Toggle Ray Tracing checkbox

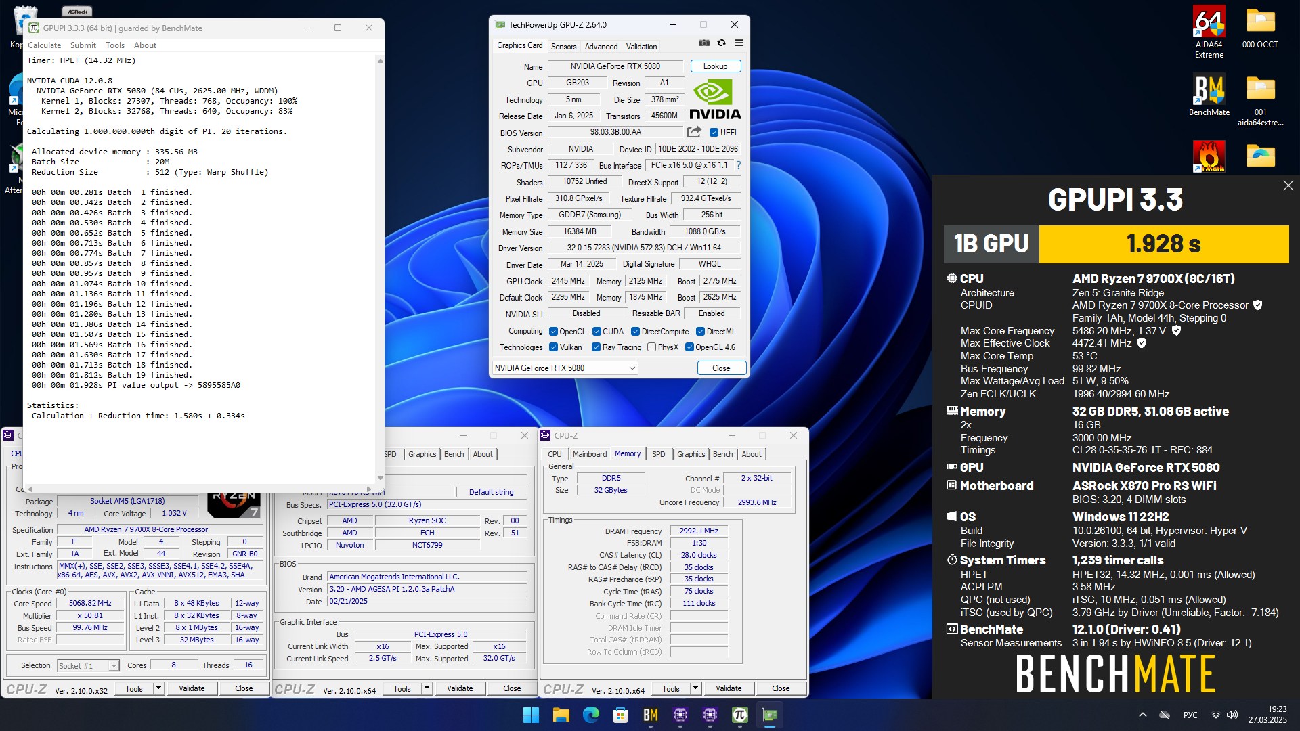[x=596, y=347]
